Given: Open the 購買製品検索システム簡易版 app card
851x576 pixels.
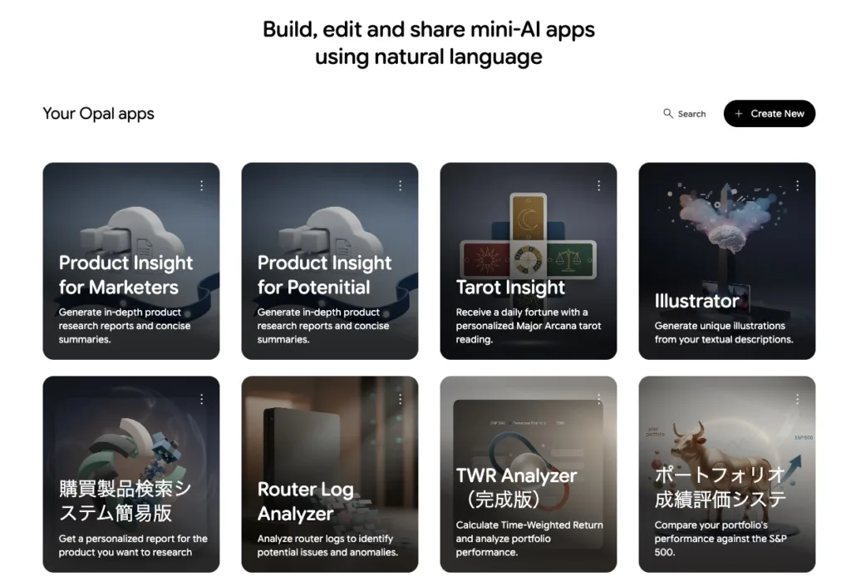Looking at the screenshot, I should click(x=131, y=475).
